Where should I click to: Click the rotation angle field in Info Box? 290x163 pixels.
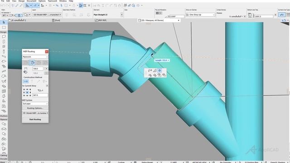click(x=177, y=16)
